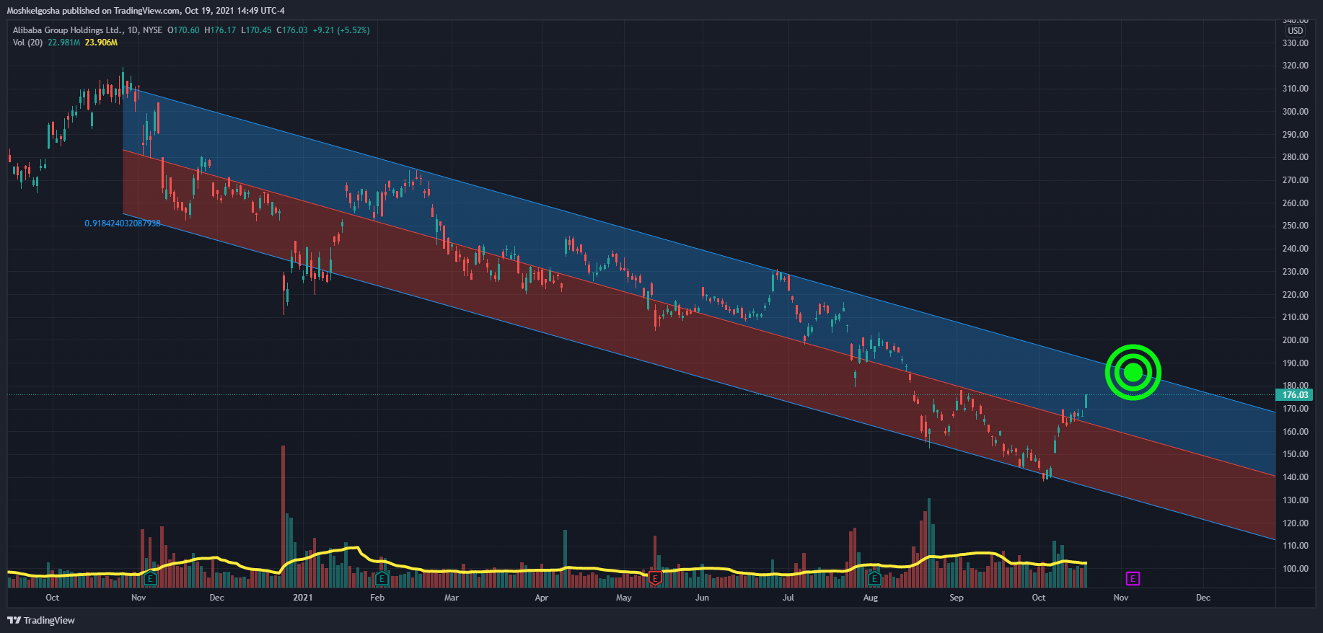Click the Jun label on the time axis
This screenshot has width=1323, height=633.
(x=702, y=598)
